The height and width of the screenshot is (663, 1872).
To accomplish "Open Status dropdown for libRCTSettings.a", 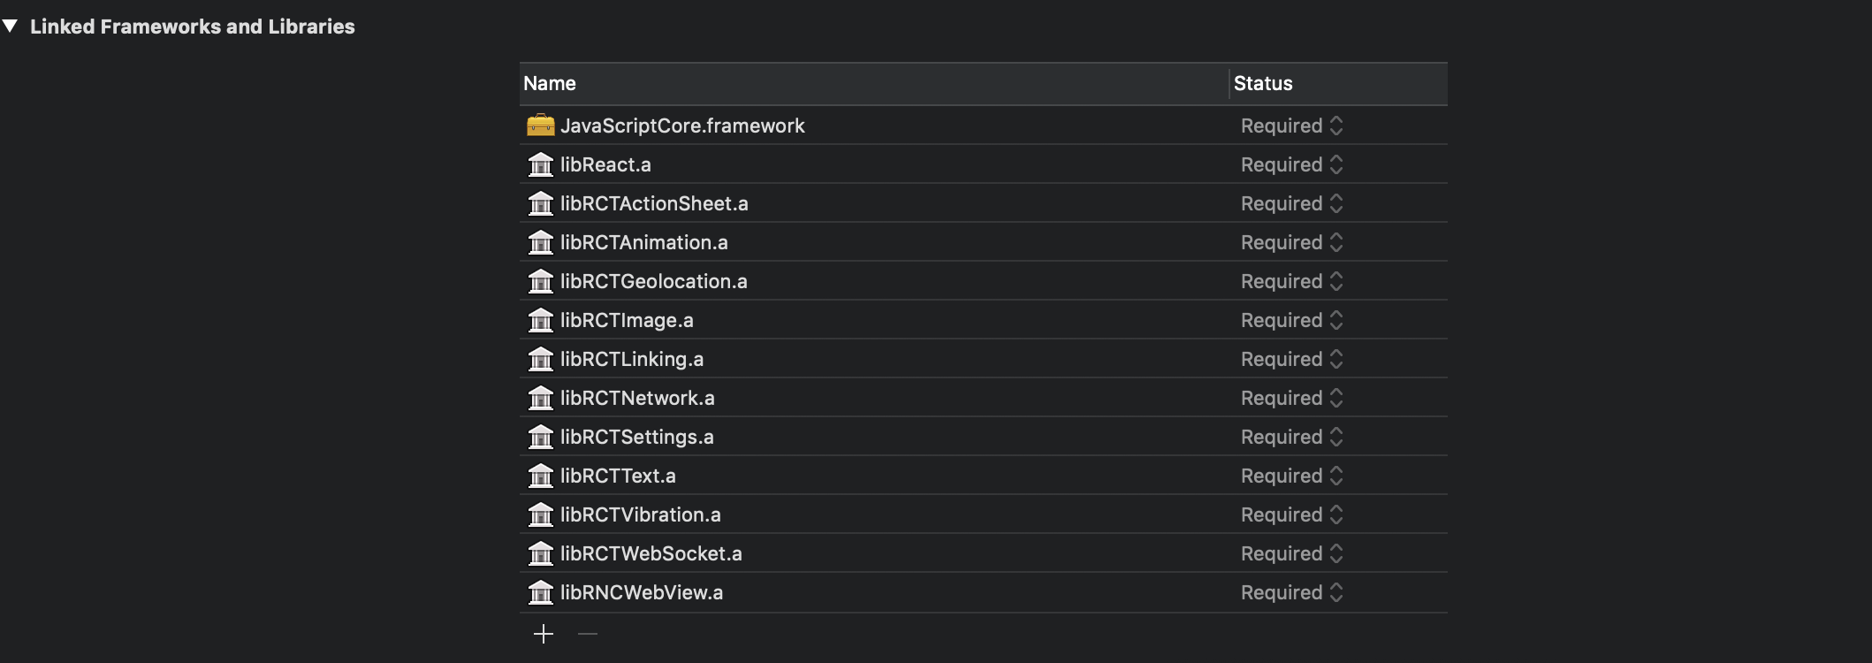I will click(1291, 437).
